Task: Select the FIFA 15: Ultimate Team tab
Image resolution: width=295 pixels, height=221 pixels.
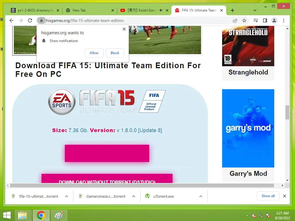Action: coord(199,10)
